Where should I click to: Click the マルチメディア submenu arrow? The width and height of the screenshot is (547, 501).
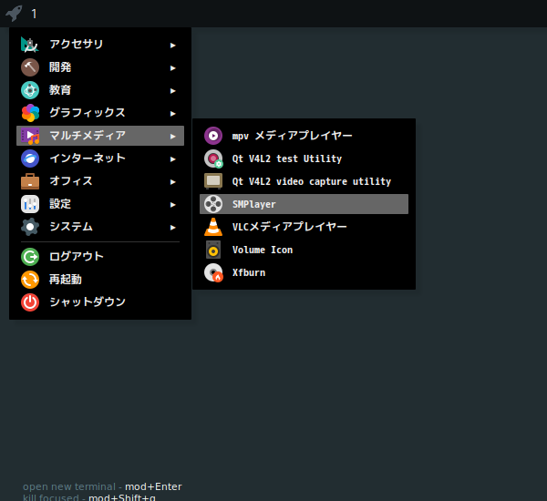tap(172, 137)
